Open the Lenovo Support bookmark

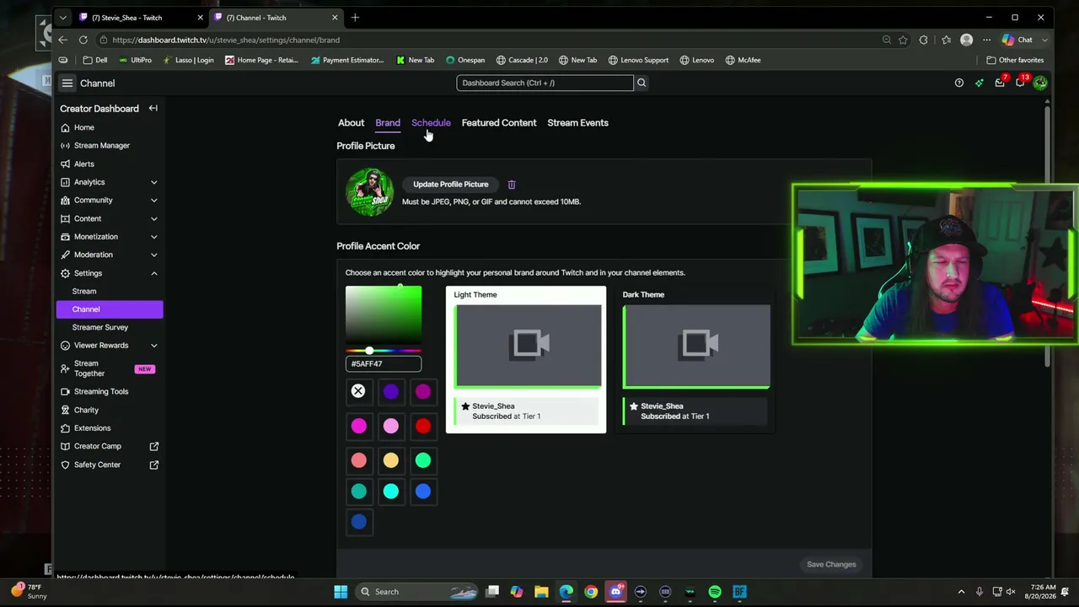point(638,61)
